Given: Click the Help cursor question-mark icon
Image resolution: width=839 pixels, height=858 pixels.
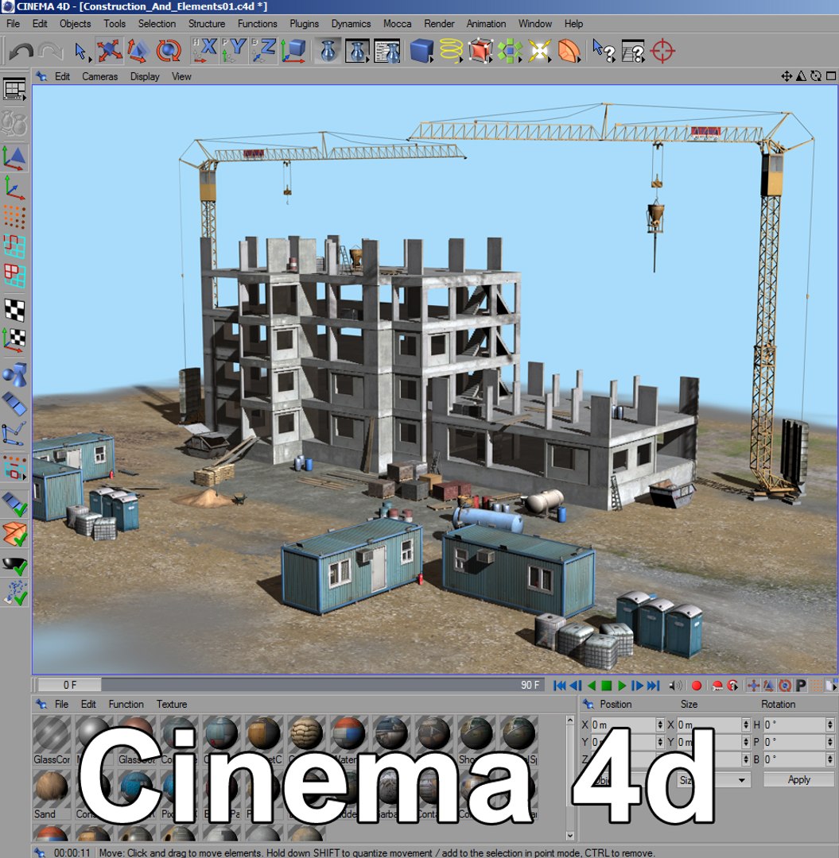Looking at the screenshot, I should point(604,51).
